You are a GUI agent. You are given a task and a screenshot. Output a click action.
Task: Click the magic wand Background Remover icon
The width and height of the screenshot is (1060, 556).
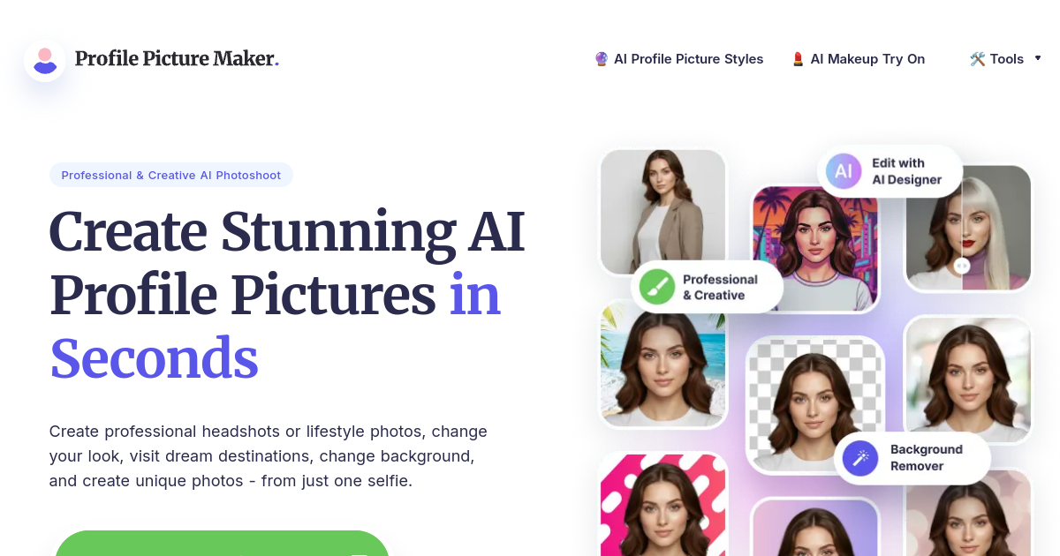coord(860,458)
